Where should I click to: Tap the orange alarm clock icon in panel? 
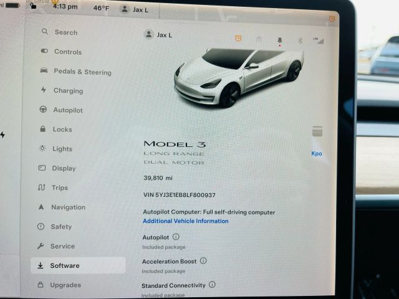(x=238, y=39)
